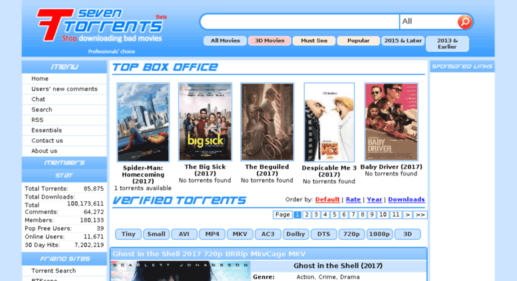Select the All Movies filter
517x281 pixels.
pyautogui.click(x=225, y=41)
